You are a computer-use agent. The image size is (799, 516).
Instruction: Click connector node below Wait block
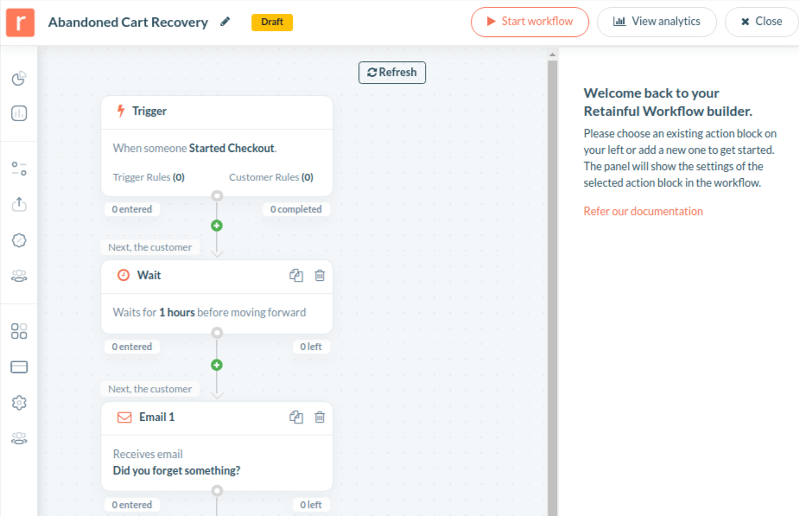click(217, 333)
